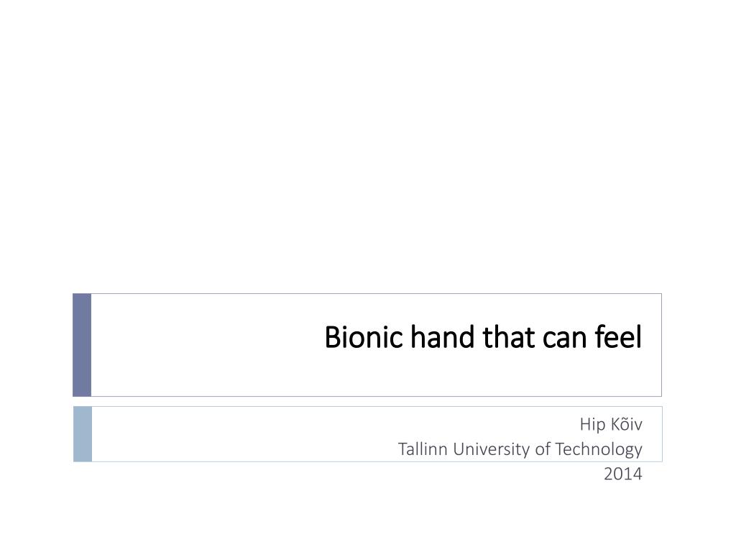The width and height of the screenshot is (736, 552).
Task: Click the slide title 'Bionic hand that can feel'
Action: coord(483,337)
